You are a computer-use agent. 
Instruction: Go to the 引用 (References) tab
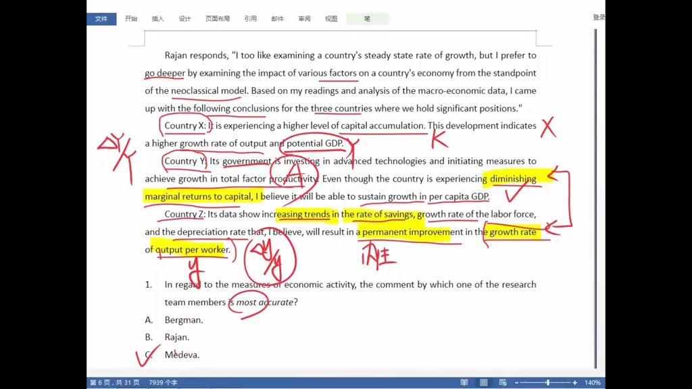click(251, 19)
